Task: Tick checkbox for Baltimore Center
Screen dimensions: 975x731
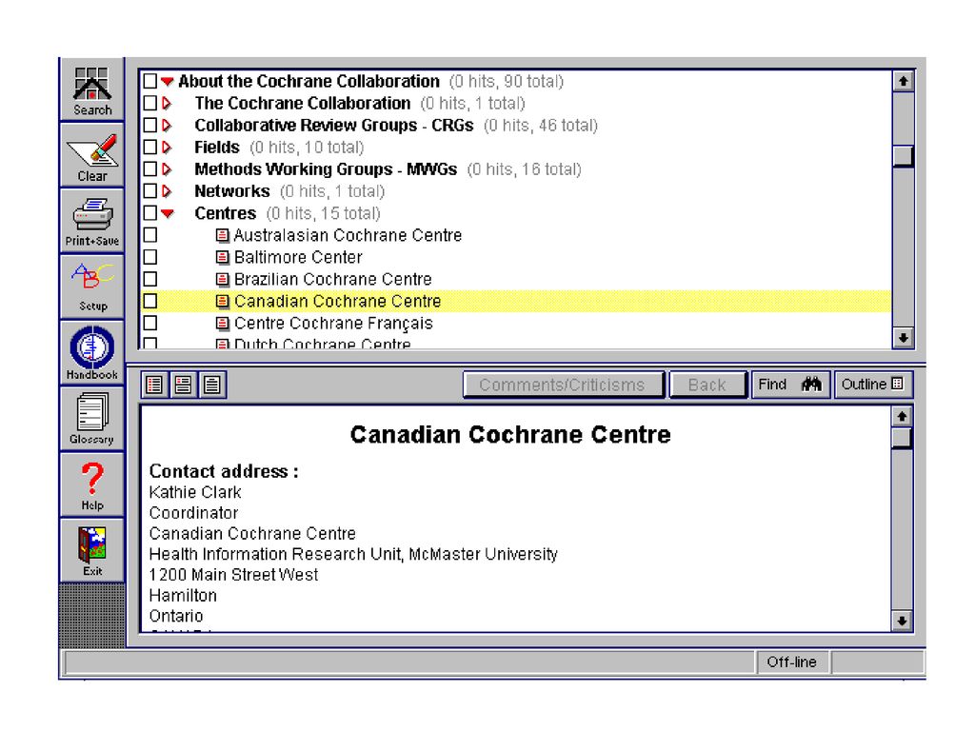Action: (149, 257)
